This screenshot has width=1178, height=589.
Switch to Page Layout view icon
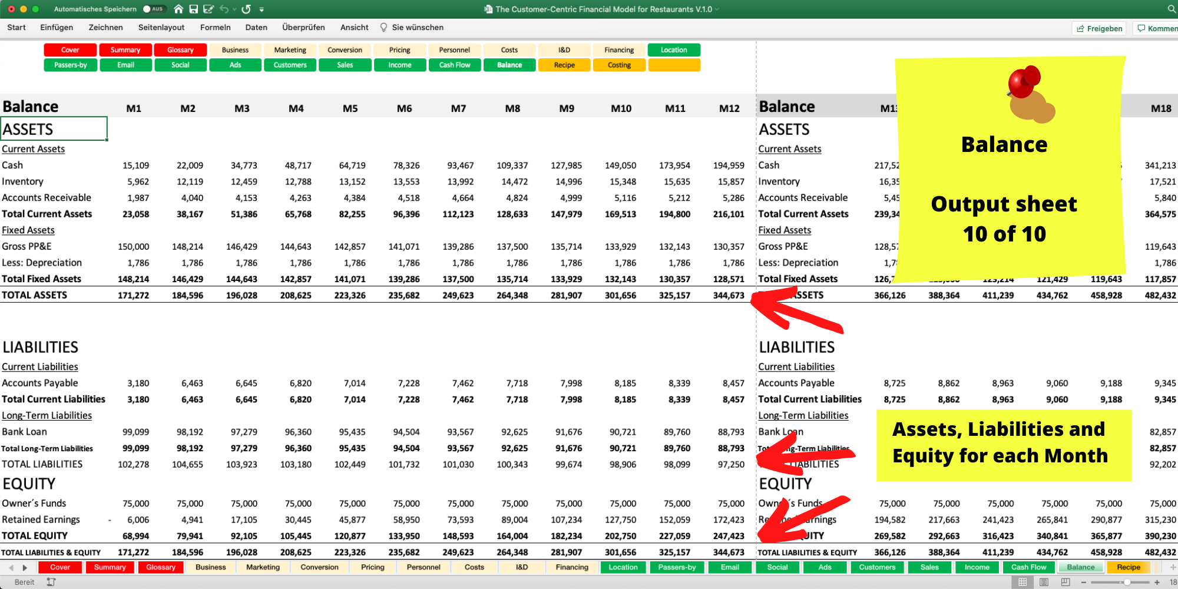1044,582
